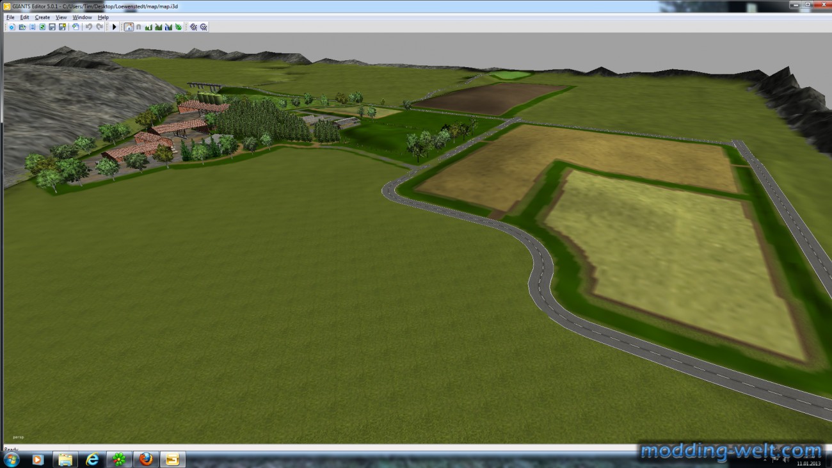The height and width of the screenshot is (468, 832).
Task: Click the Undo arrow icon
Action: [89, 27]
